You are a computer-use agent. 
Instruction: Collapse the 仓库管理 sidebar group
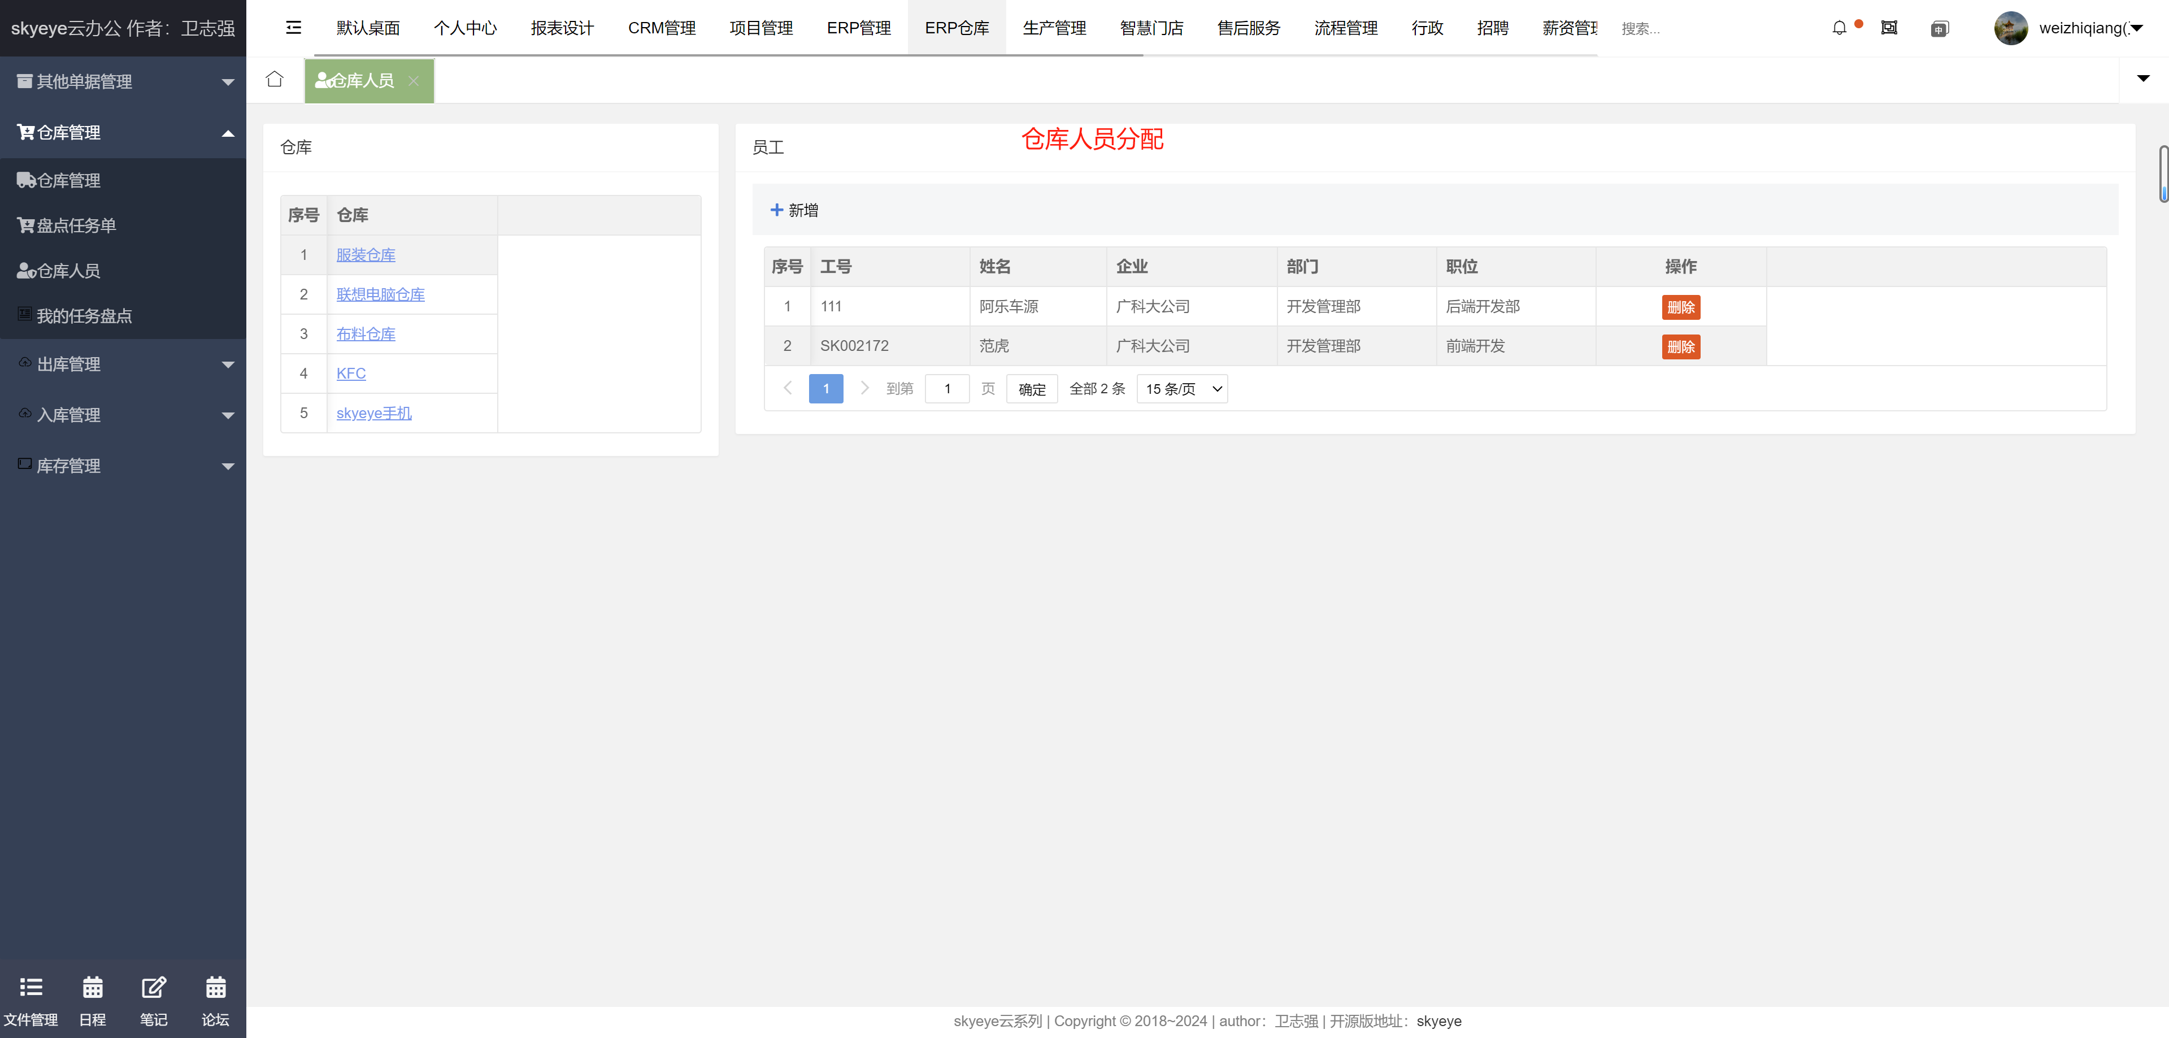[x=123, y=132]
